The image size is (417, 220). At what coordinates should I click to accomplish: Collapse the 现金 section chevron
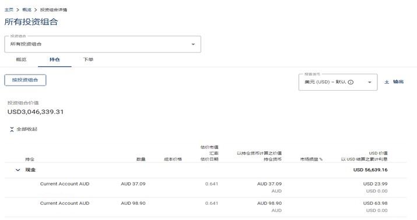click(18, 170)
